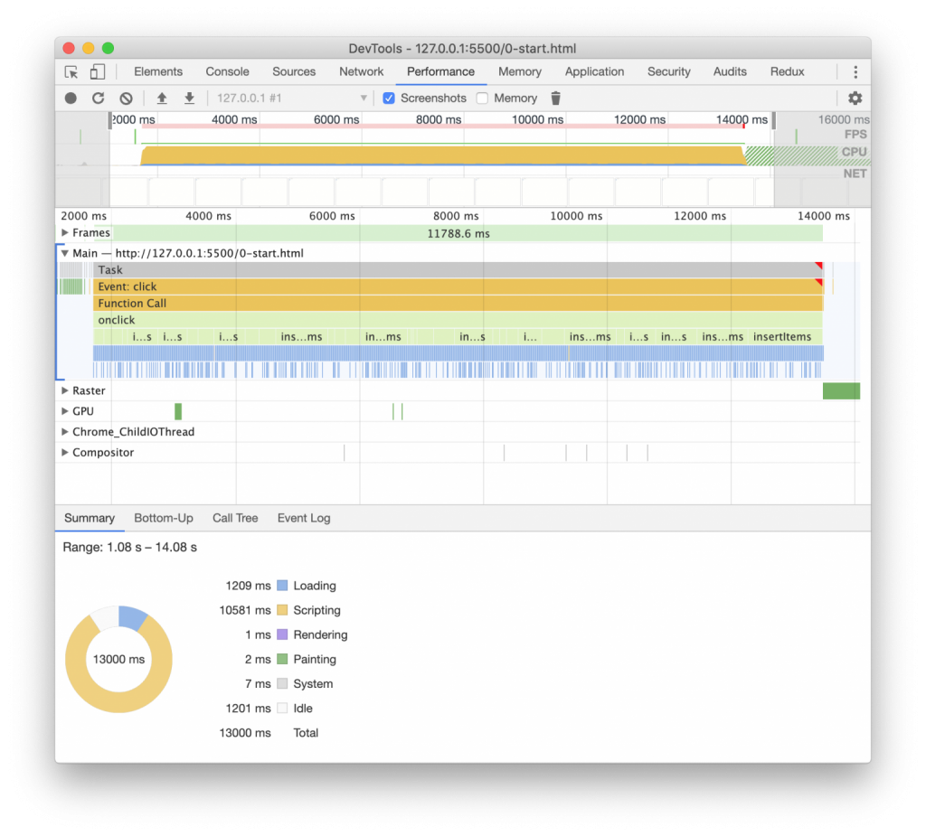
Task: Uncheck the Screenshots checkbox
Action: (x=389, y=98)
